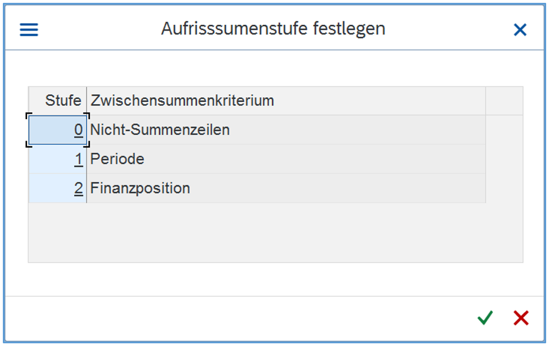Viewport: 549px width, 345px height.
Task: Close the dialog with the blue X
Action: click(520, 29)
